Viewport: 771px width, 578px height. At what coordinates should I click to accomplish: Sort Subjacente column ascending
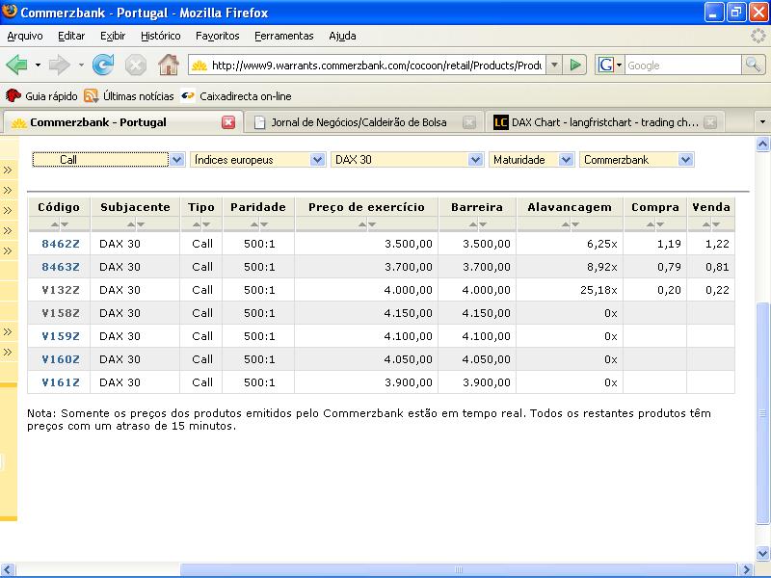click(131, 224)
